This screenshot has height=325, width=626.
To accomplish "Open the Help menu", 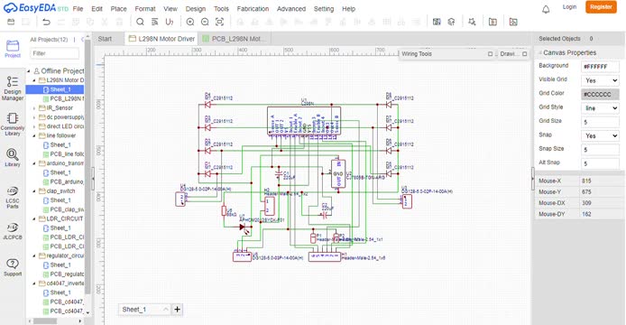I will coord(348,9).
